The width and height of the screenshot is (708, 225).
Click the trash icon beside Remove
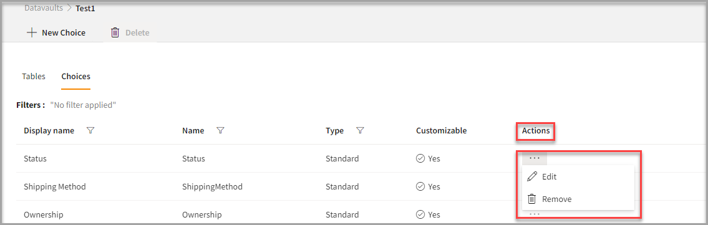pos(532,199)
